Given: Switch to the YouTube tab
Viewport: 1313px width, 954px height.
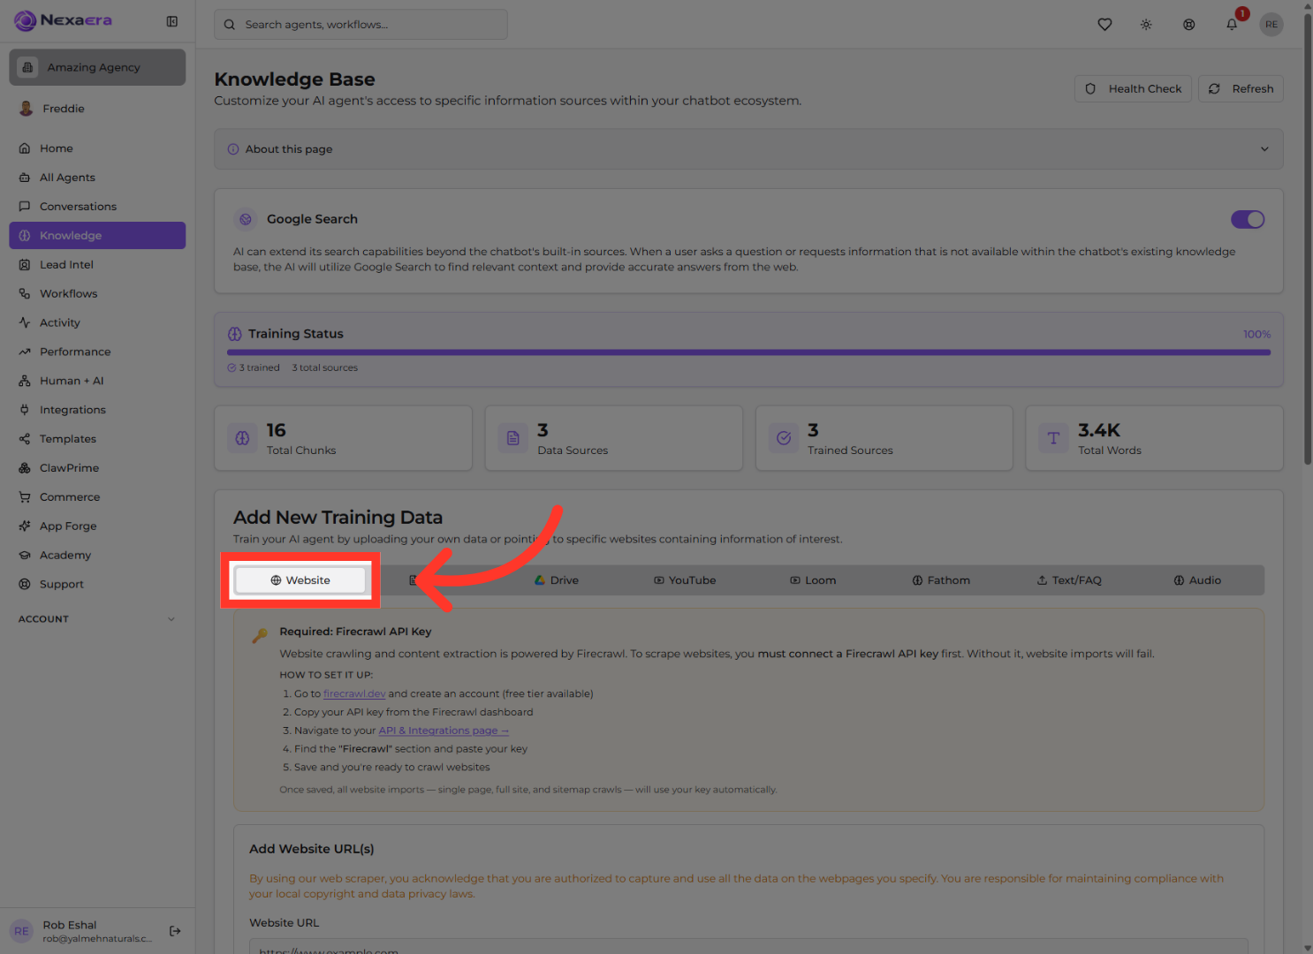Looking at the screenshot, I should [x=685, y=580].
